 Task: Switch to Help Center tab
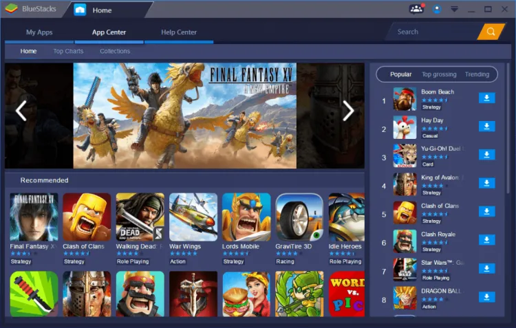[x=179, y=32]
